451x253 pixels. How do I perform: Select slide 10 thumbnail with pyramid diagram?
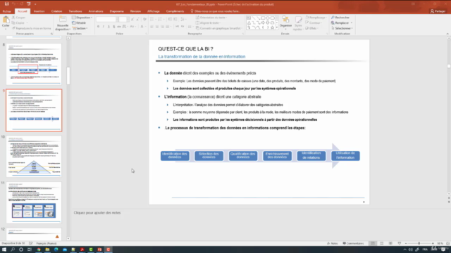34,156
